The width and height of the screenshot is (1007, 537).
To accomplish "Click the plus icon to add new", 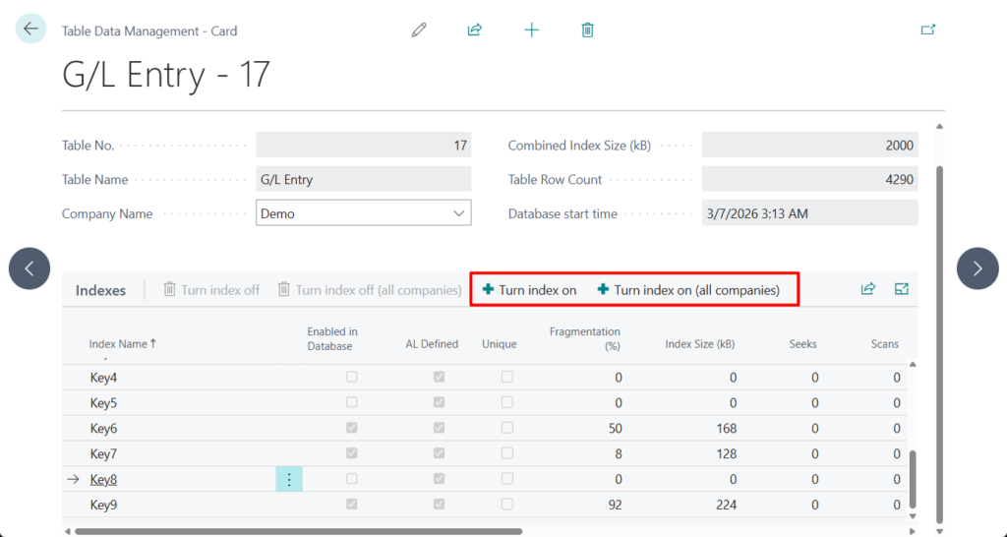I will pos(531,30).
